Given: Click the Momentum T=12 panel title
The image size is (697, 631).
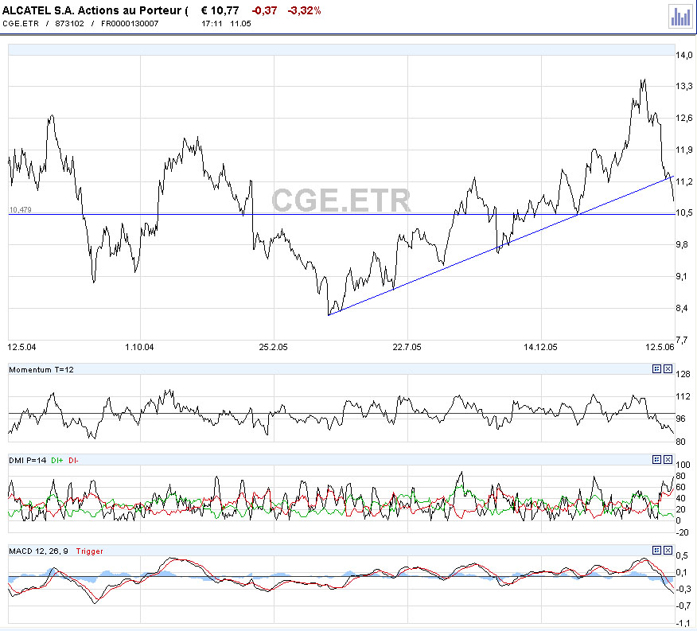Looking at the screenshot, I should pyautogui.click(x=41, y=369).
